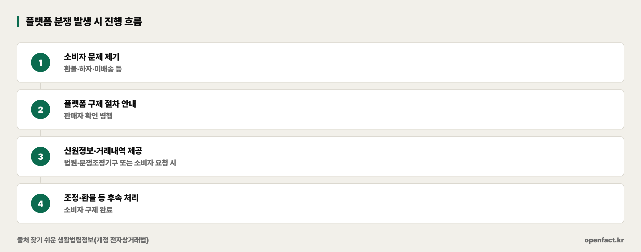
Task: Click the subtitle 환불·하자·미배송 등
Action: point(93,69)
